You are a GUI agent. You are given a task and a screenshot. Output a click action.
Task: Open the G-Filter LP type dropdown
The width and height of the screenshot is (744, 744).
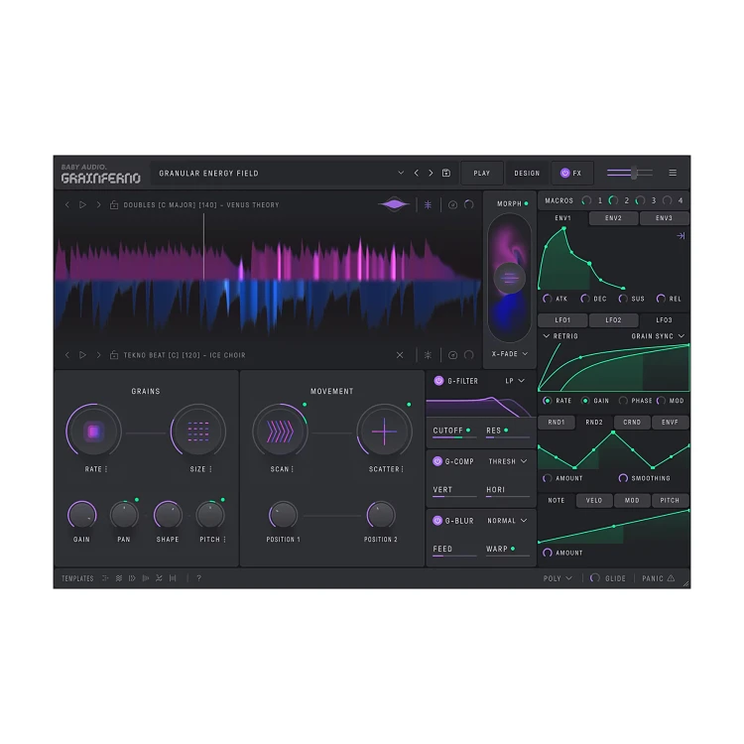[515, 381]
